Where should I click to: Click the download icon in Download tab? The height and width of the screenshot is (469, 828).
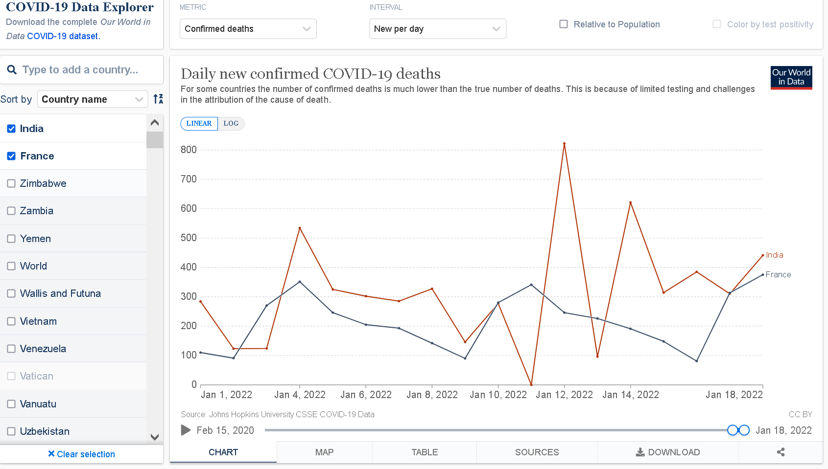(640, 452)
